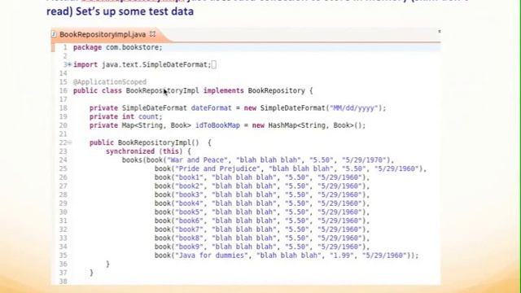Click the "Java for dummies" string

coord(212,255)
